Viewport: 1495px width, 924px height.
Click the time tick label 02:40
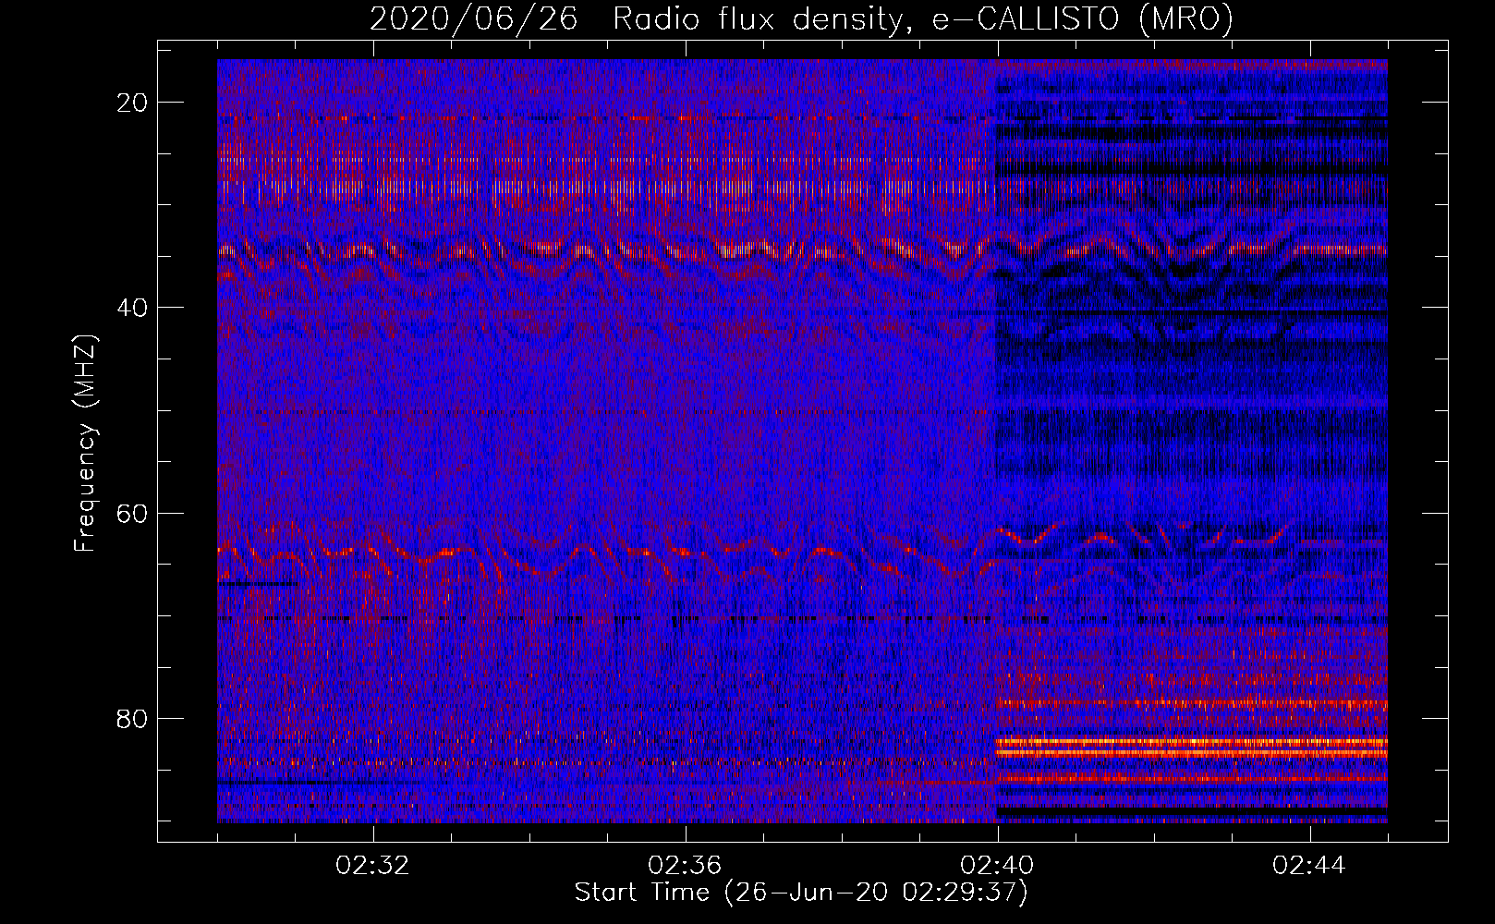click(997, 866)
